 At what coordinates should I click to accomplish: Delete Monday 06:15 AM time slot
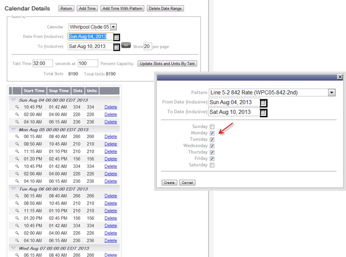pos(111,136)
